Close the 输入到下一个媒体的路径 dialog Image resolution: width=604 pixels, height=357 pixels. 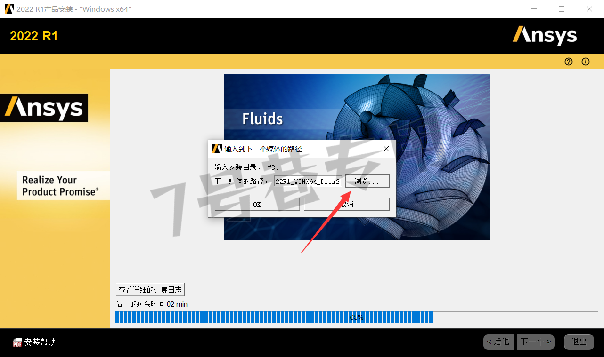pyautogui.click(x=386, y=149)
